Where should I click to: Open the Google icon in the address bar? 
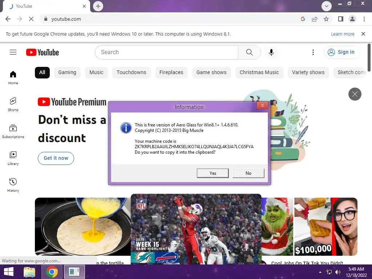point(303,19)
